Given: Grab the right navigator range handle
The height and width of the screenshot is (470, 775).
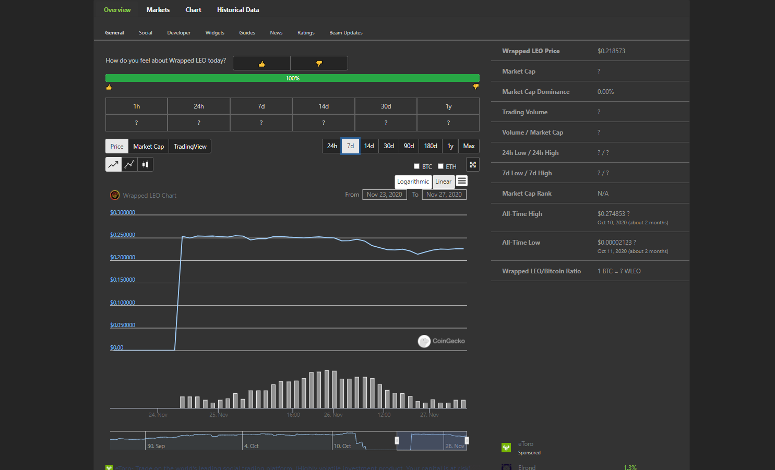Looking at the screenshot, I should click(467, 441).
